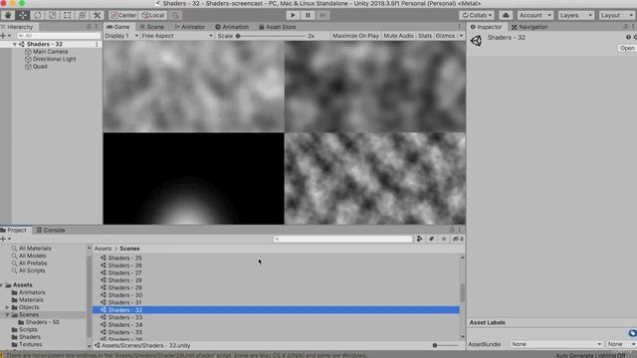
Task: Open Display 1 dropdown
Action: click(x=121, y=36)
